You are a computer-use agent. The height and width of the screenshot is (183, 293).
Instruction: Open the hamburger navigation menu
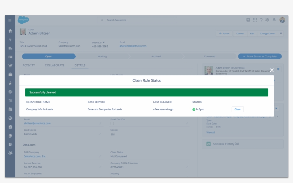[10, 20]
